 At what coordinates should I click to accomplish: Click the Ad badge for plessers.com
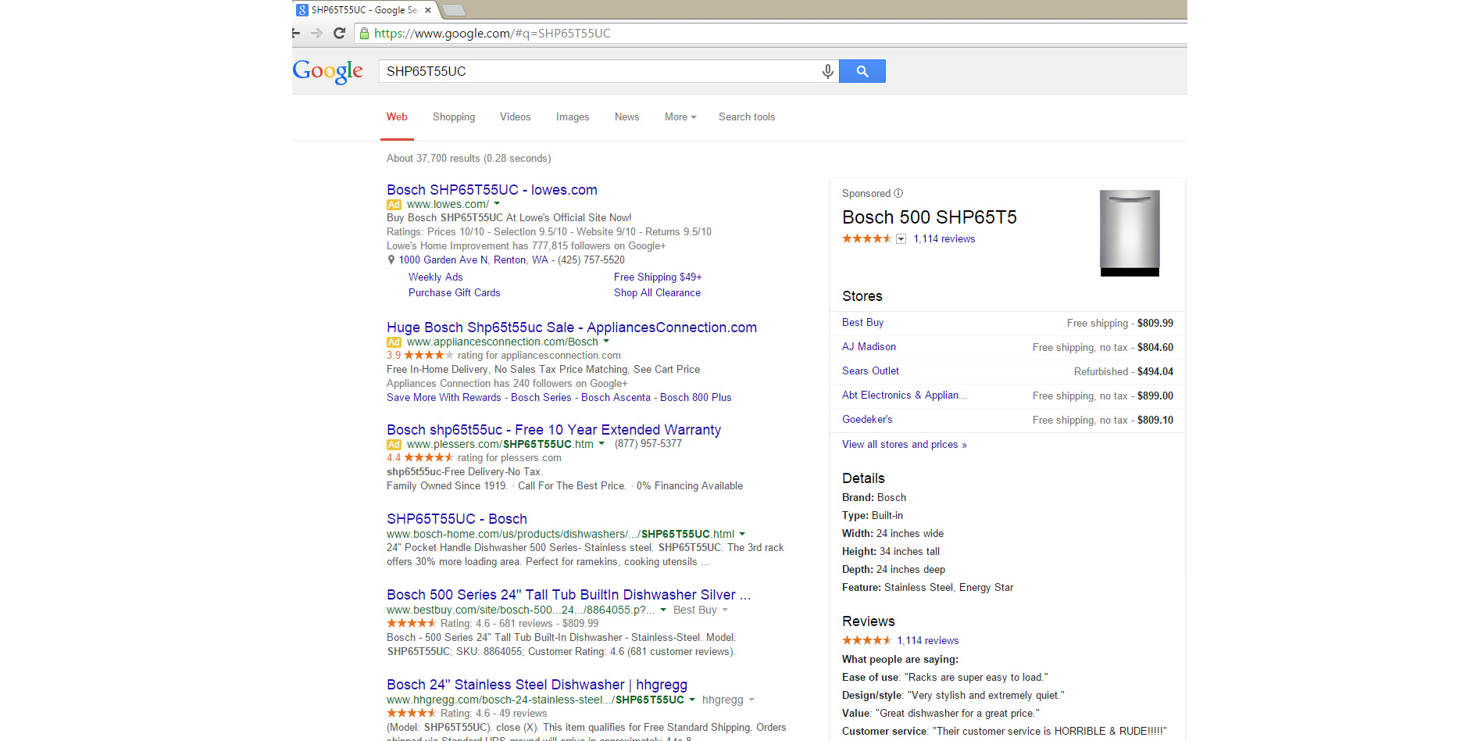click(394, 445)
